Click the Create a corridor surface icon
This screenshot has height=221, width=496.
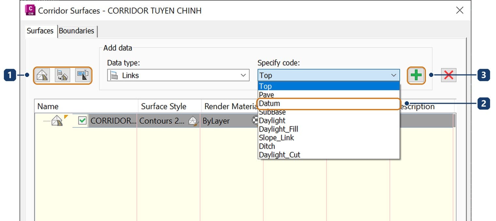click(x=43, y=75)
